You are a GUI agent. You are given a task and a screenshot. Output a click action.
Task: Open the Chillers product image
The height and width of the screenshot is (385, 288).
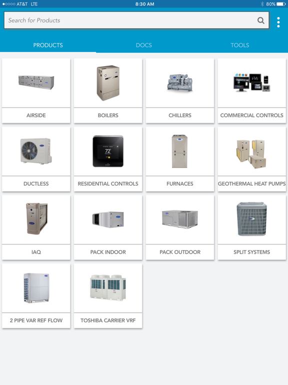tap(180, 83)
